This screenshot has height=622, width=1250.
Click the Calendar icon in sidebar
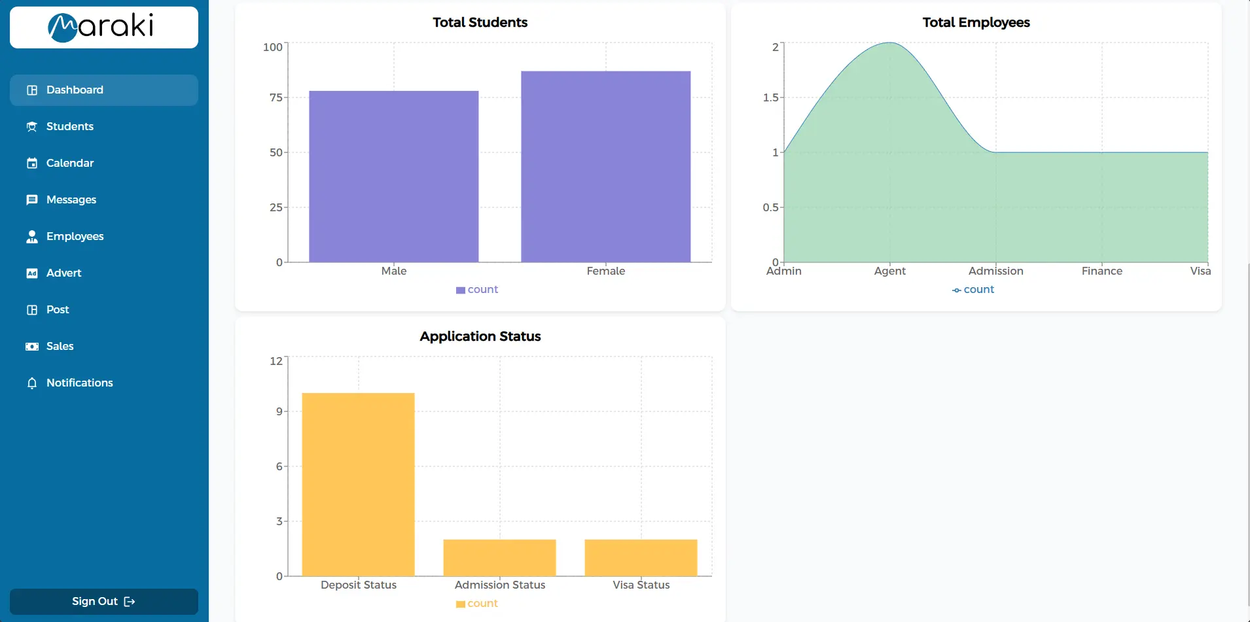(x=31, y=164)
